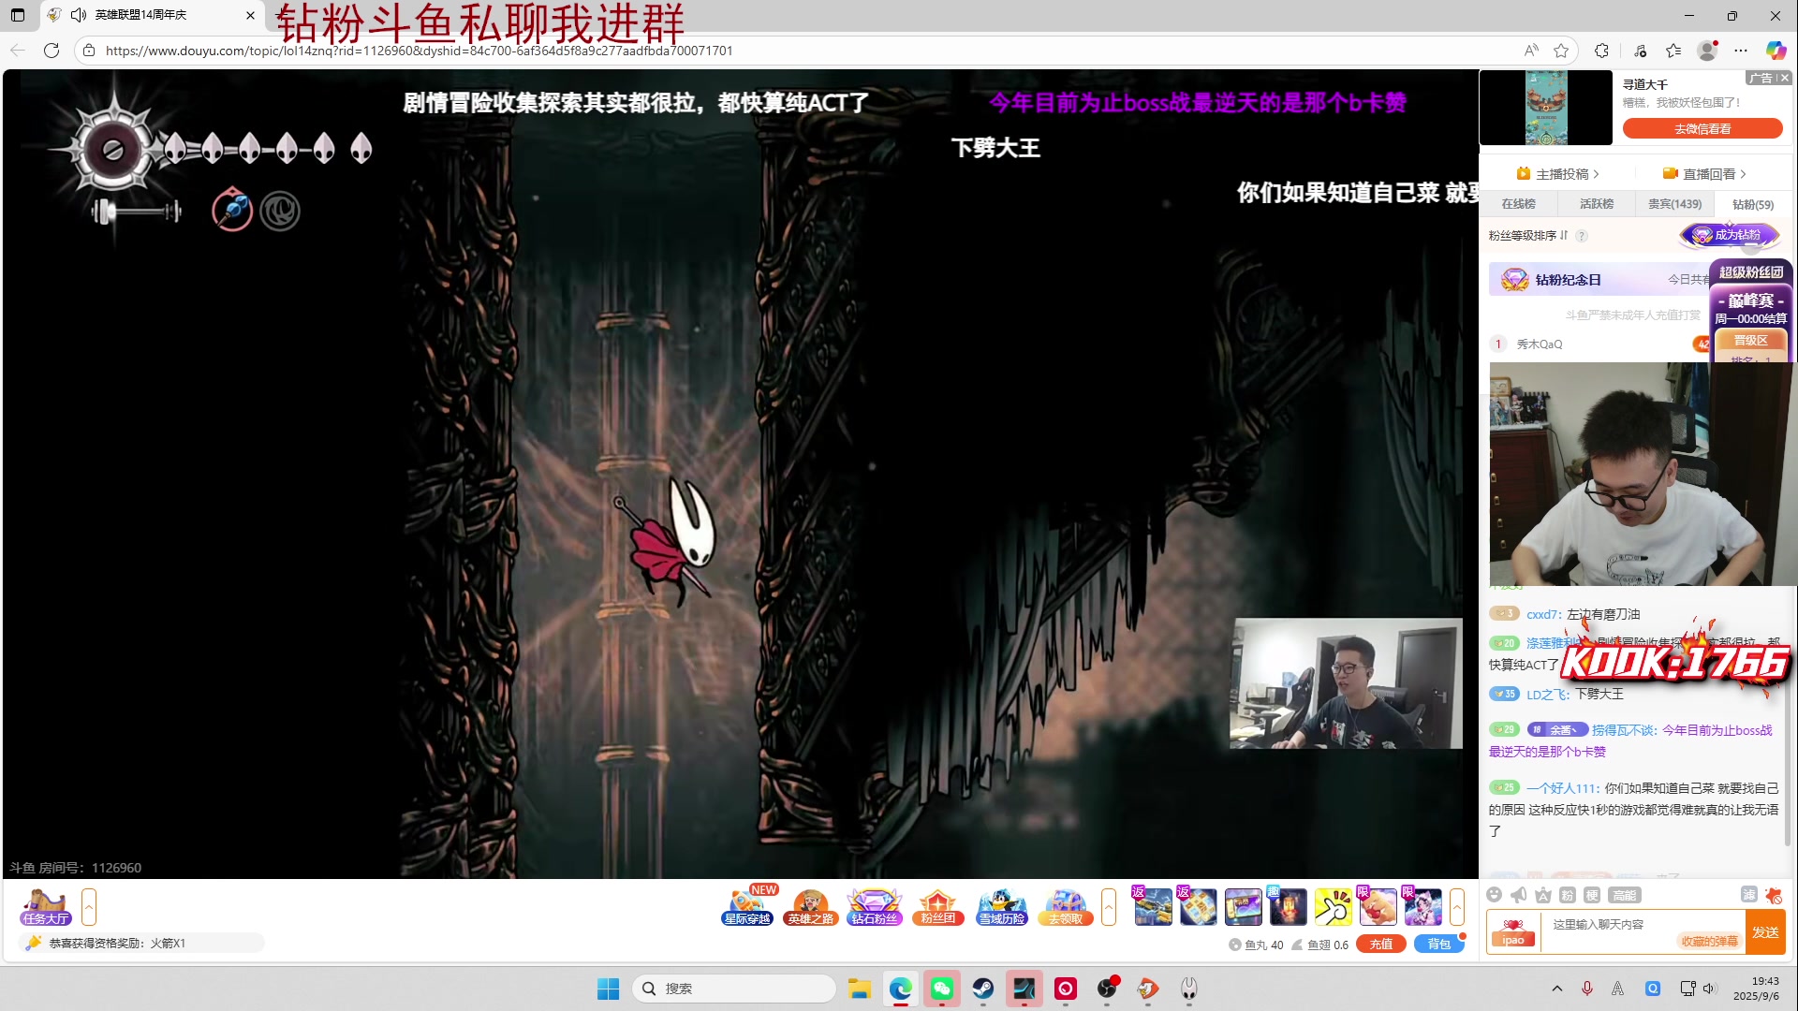Click the 高能 chat button
1798x1011 pixels.
(x=1625, y=895)
